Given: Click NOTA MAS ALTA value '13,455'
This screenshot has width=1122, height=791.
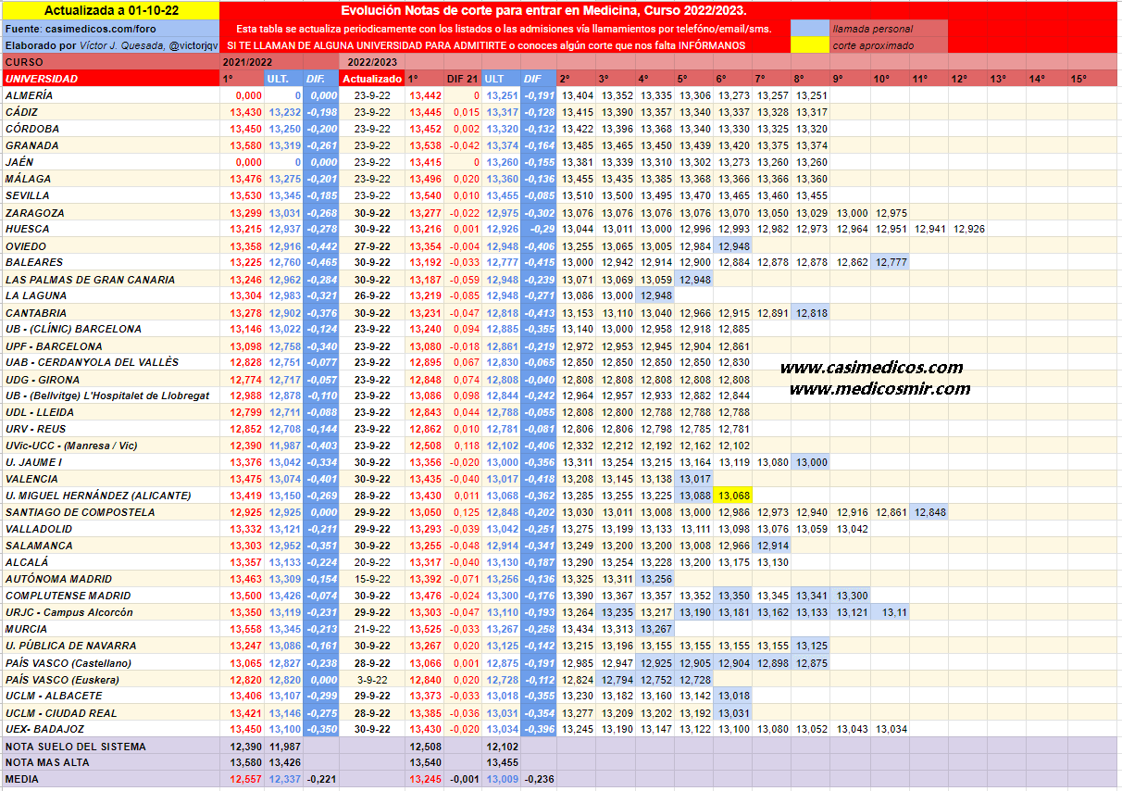Looking at the screenshot, I should 501,762.
